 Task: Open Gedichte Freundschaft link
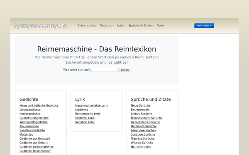tap(35, 151)
